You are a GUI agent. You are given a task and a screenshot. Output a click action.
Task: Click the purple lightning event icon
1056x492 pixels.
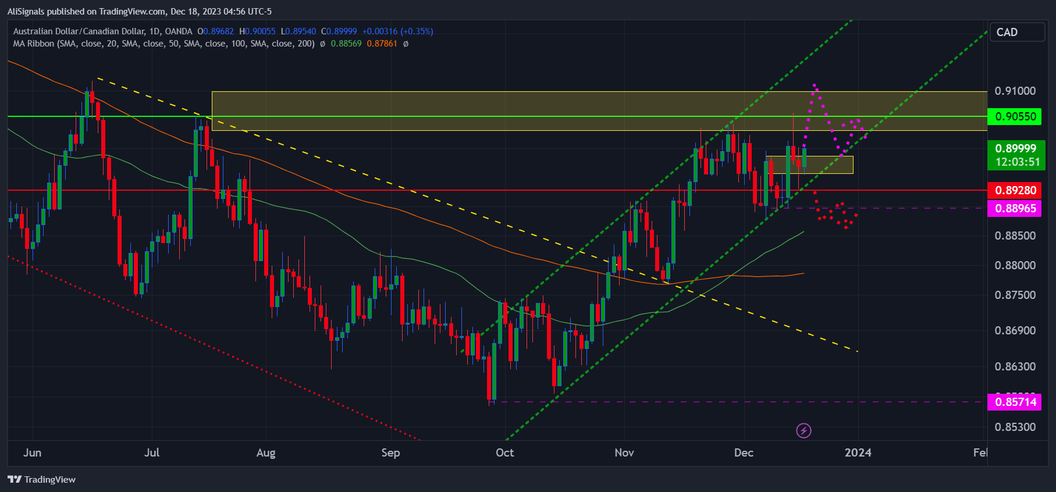[x=803, y=430]
